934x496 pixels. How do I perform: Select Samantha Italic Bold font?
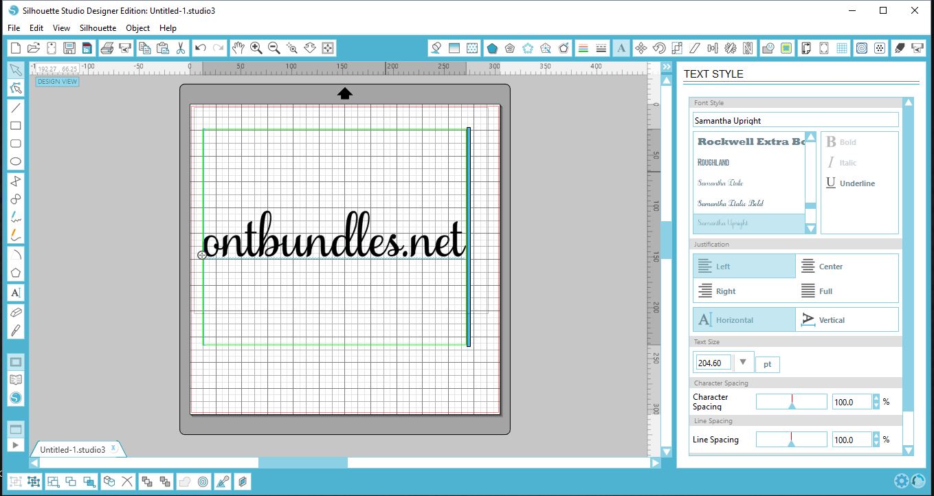749,203
